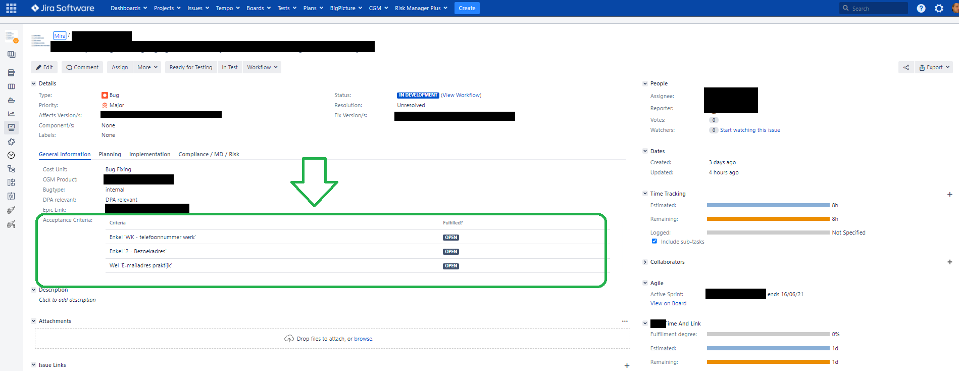Open the Jira administration gear menu
The height and width of the screenshot is (371, 959).
939,8
